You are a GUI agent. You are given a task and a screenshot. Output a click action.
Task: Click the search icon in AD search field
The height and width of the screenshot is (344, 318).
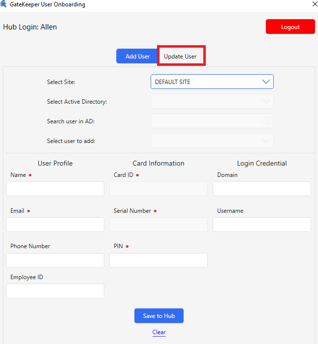point(266,121)
